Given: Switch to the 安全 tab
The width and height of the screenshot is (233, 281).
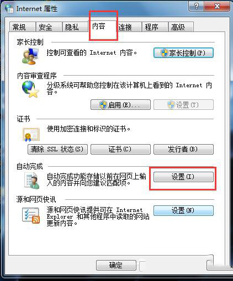Looking at the screenshot, I should [49, 27].
